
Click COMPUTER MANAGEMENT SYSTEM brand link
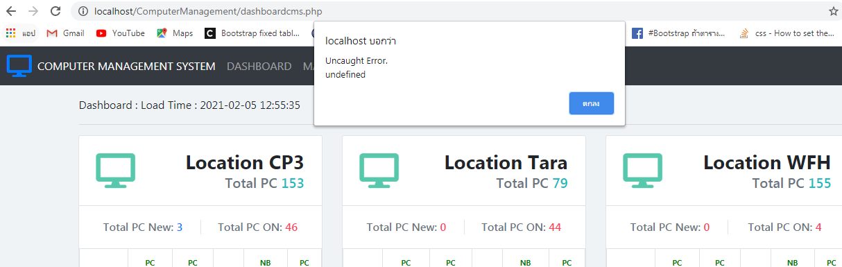(126, 67)
